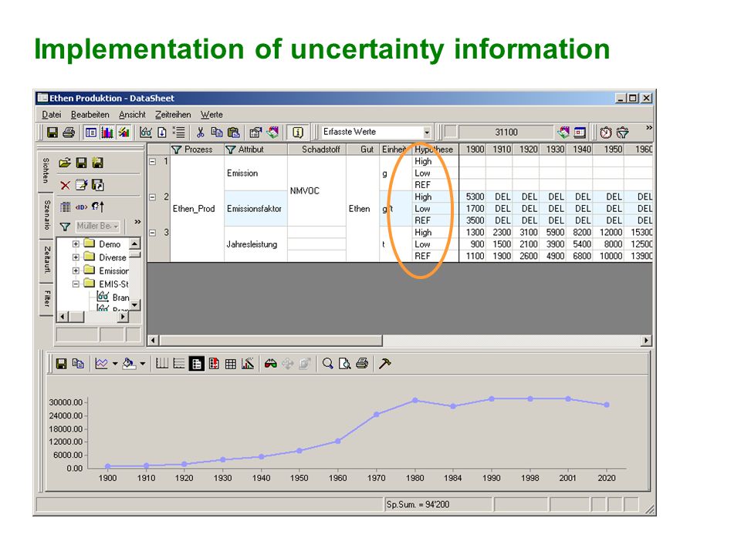
Task: Toggle the info button in toolbar
Action: [x=298, y=133]
